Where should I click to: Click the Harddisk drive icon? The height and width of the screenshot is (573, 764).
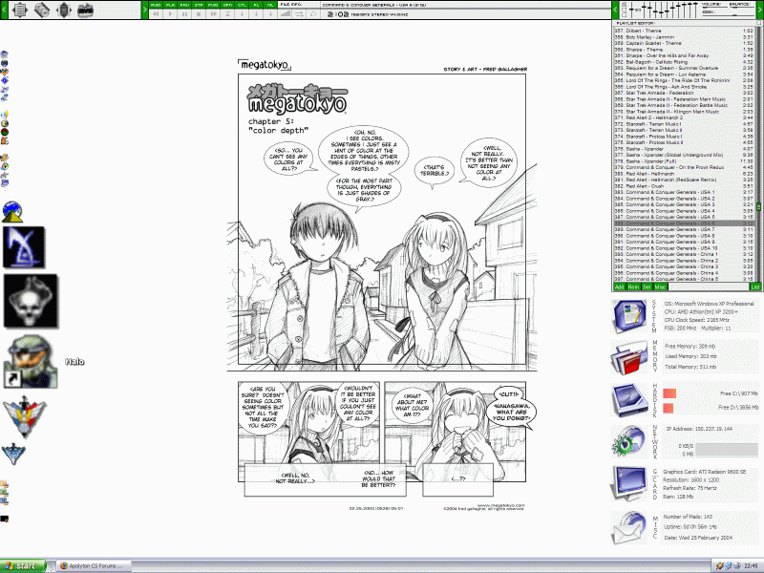pyautogui.click(x=628, y=399)
